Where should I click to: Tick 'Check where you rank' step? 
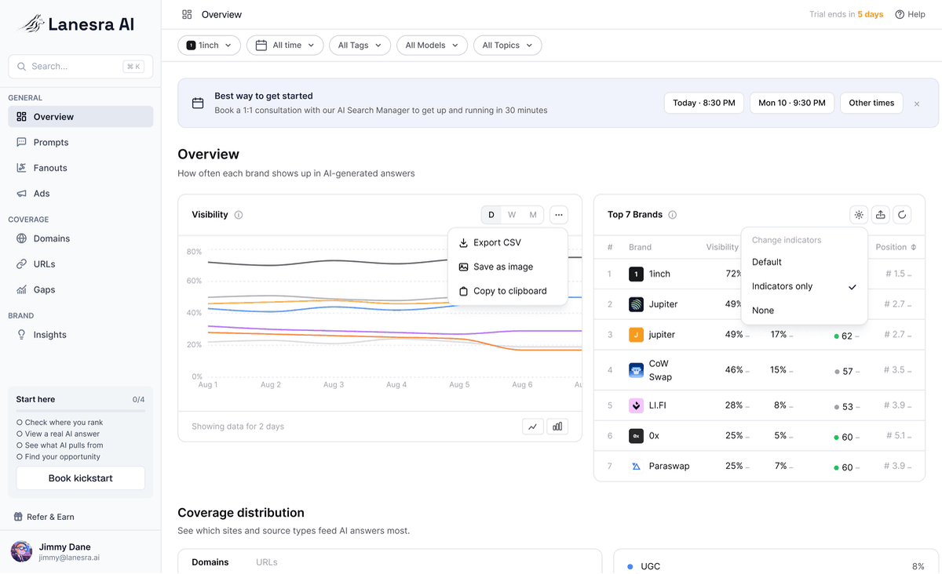20,423
